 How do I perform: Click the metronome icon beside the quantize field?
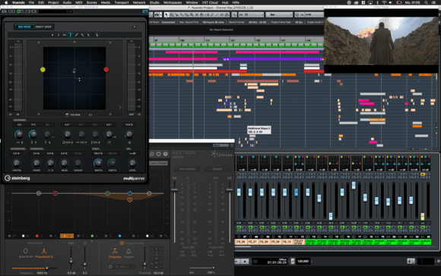pos(302,14)
